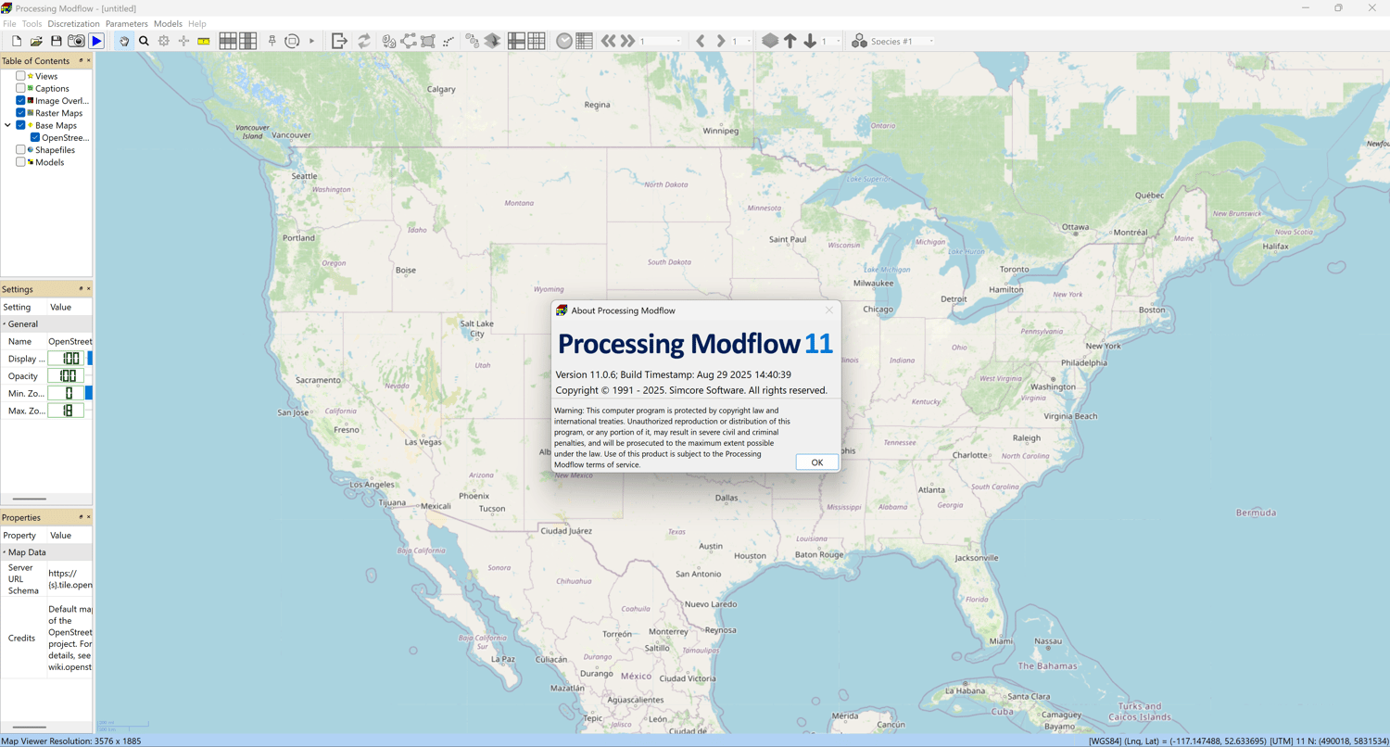Viewport: 1390px width, 747px height.
Task: Open the time step number dropdown
Action: (x=749, y=41)
